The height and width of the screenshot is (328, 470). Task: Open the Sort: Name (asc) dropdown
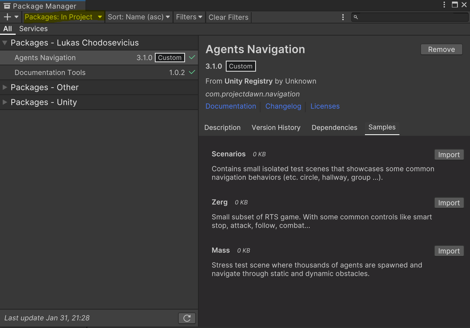(x=139, y=17)
